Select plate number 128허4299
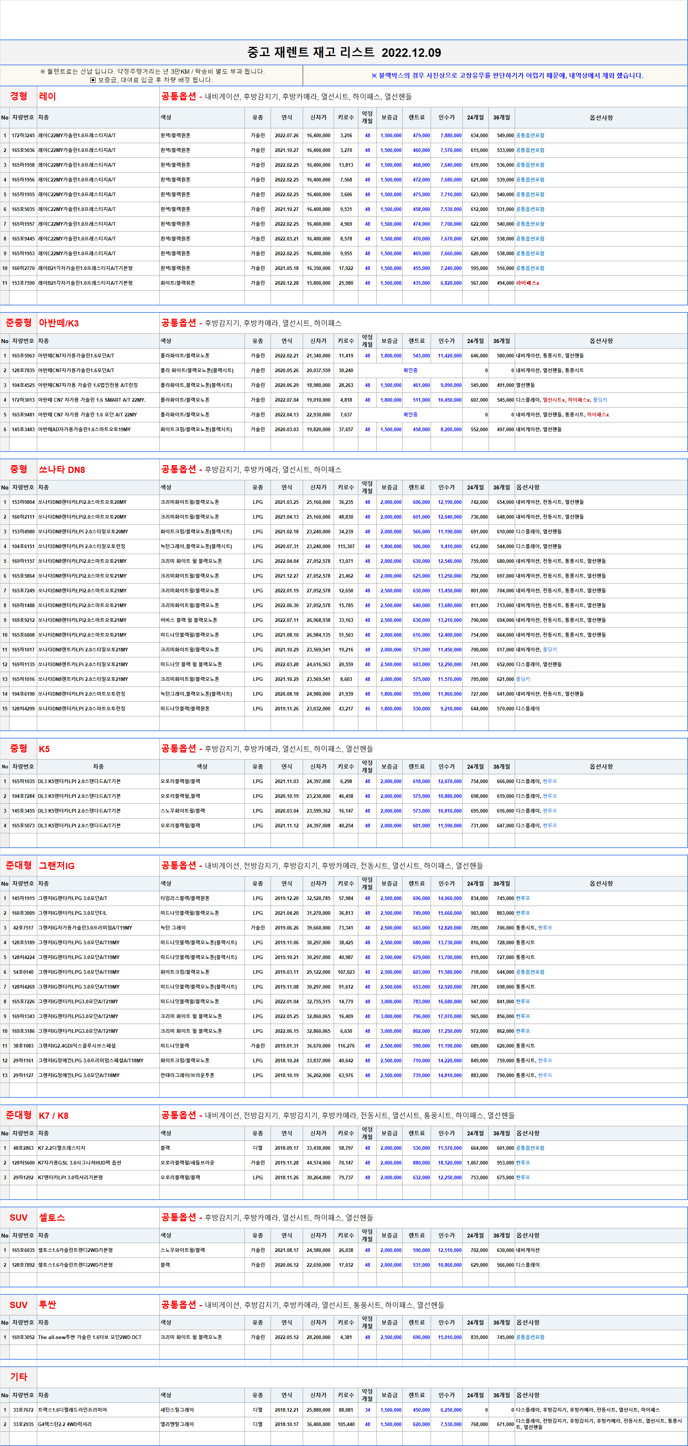The height and width of the screenshot is (1446, 688). click(x=23, y=709)
